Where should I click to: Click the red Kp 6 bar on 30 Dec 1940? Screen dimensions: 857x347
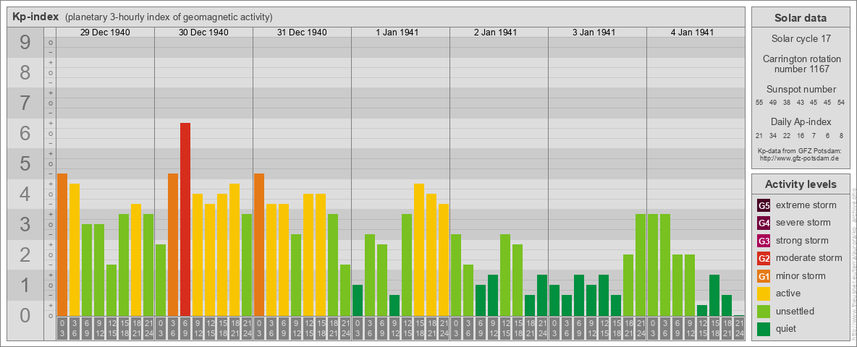pos(185,219)
